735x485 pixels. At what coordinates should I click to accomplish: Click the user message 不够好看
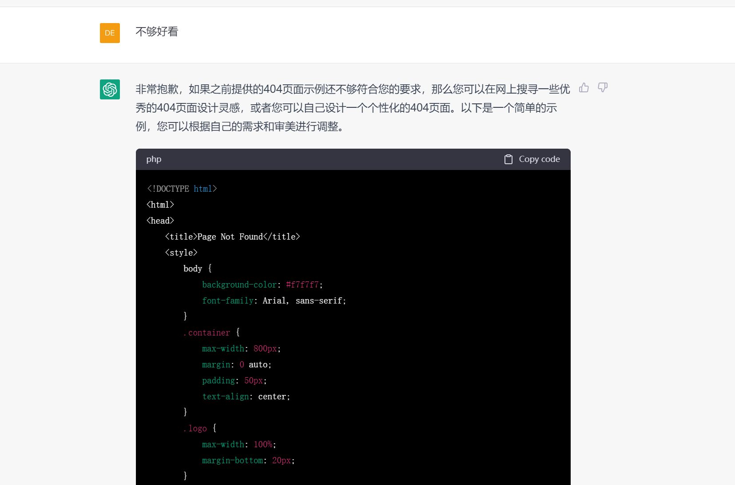click(157, 32)
